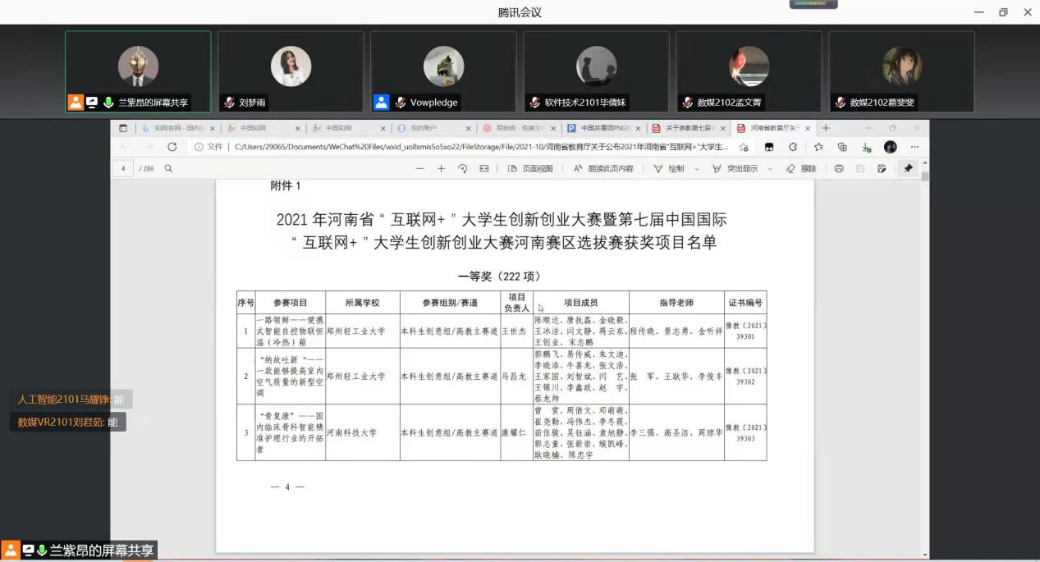
Task: Click the PDF page number field
Action: 123,169
